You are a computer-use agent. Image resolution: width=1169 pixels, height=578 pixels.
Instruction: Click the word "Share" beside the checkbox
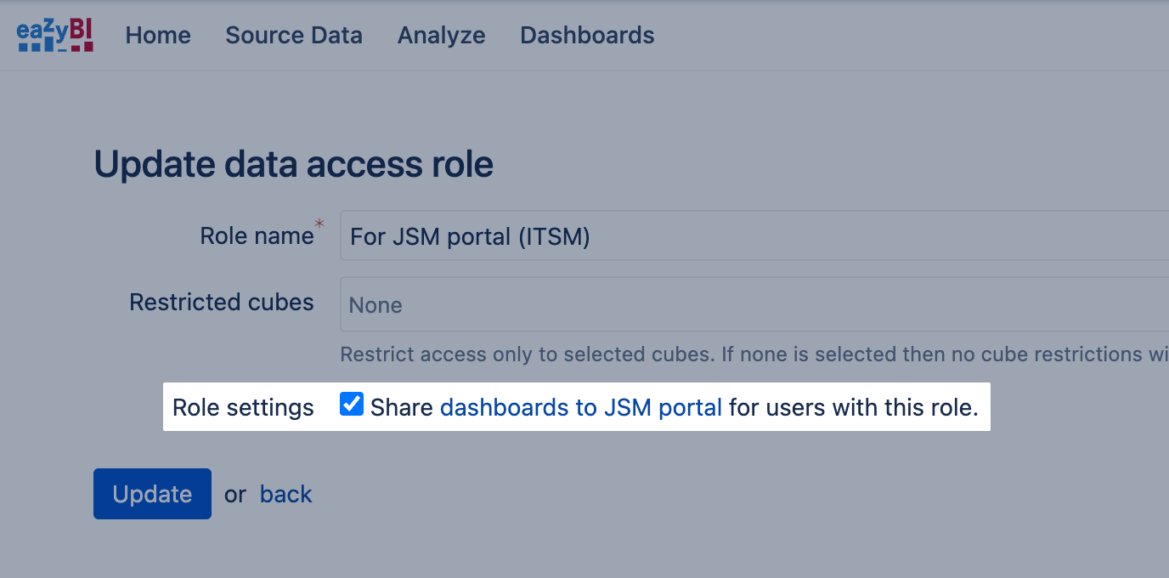coord(402,408)
